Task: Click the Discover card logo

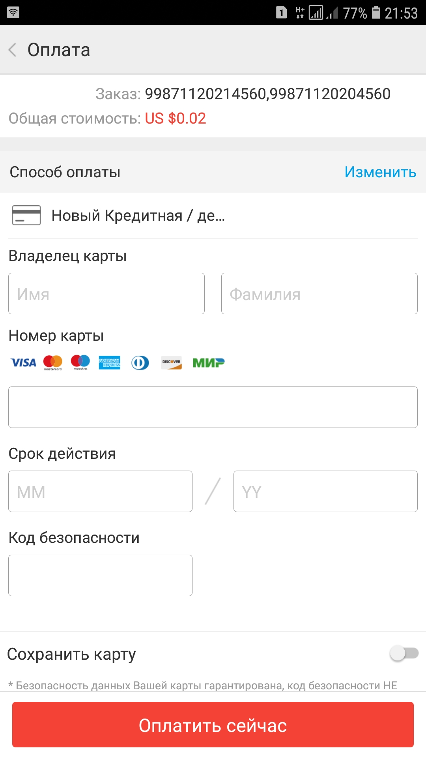Action: [x=172, y=362]
